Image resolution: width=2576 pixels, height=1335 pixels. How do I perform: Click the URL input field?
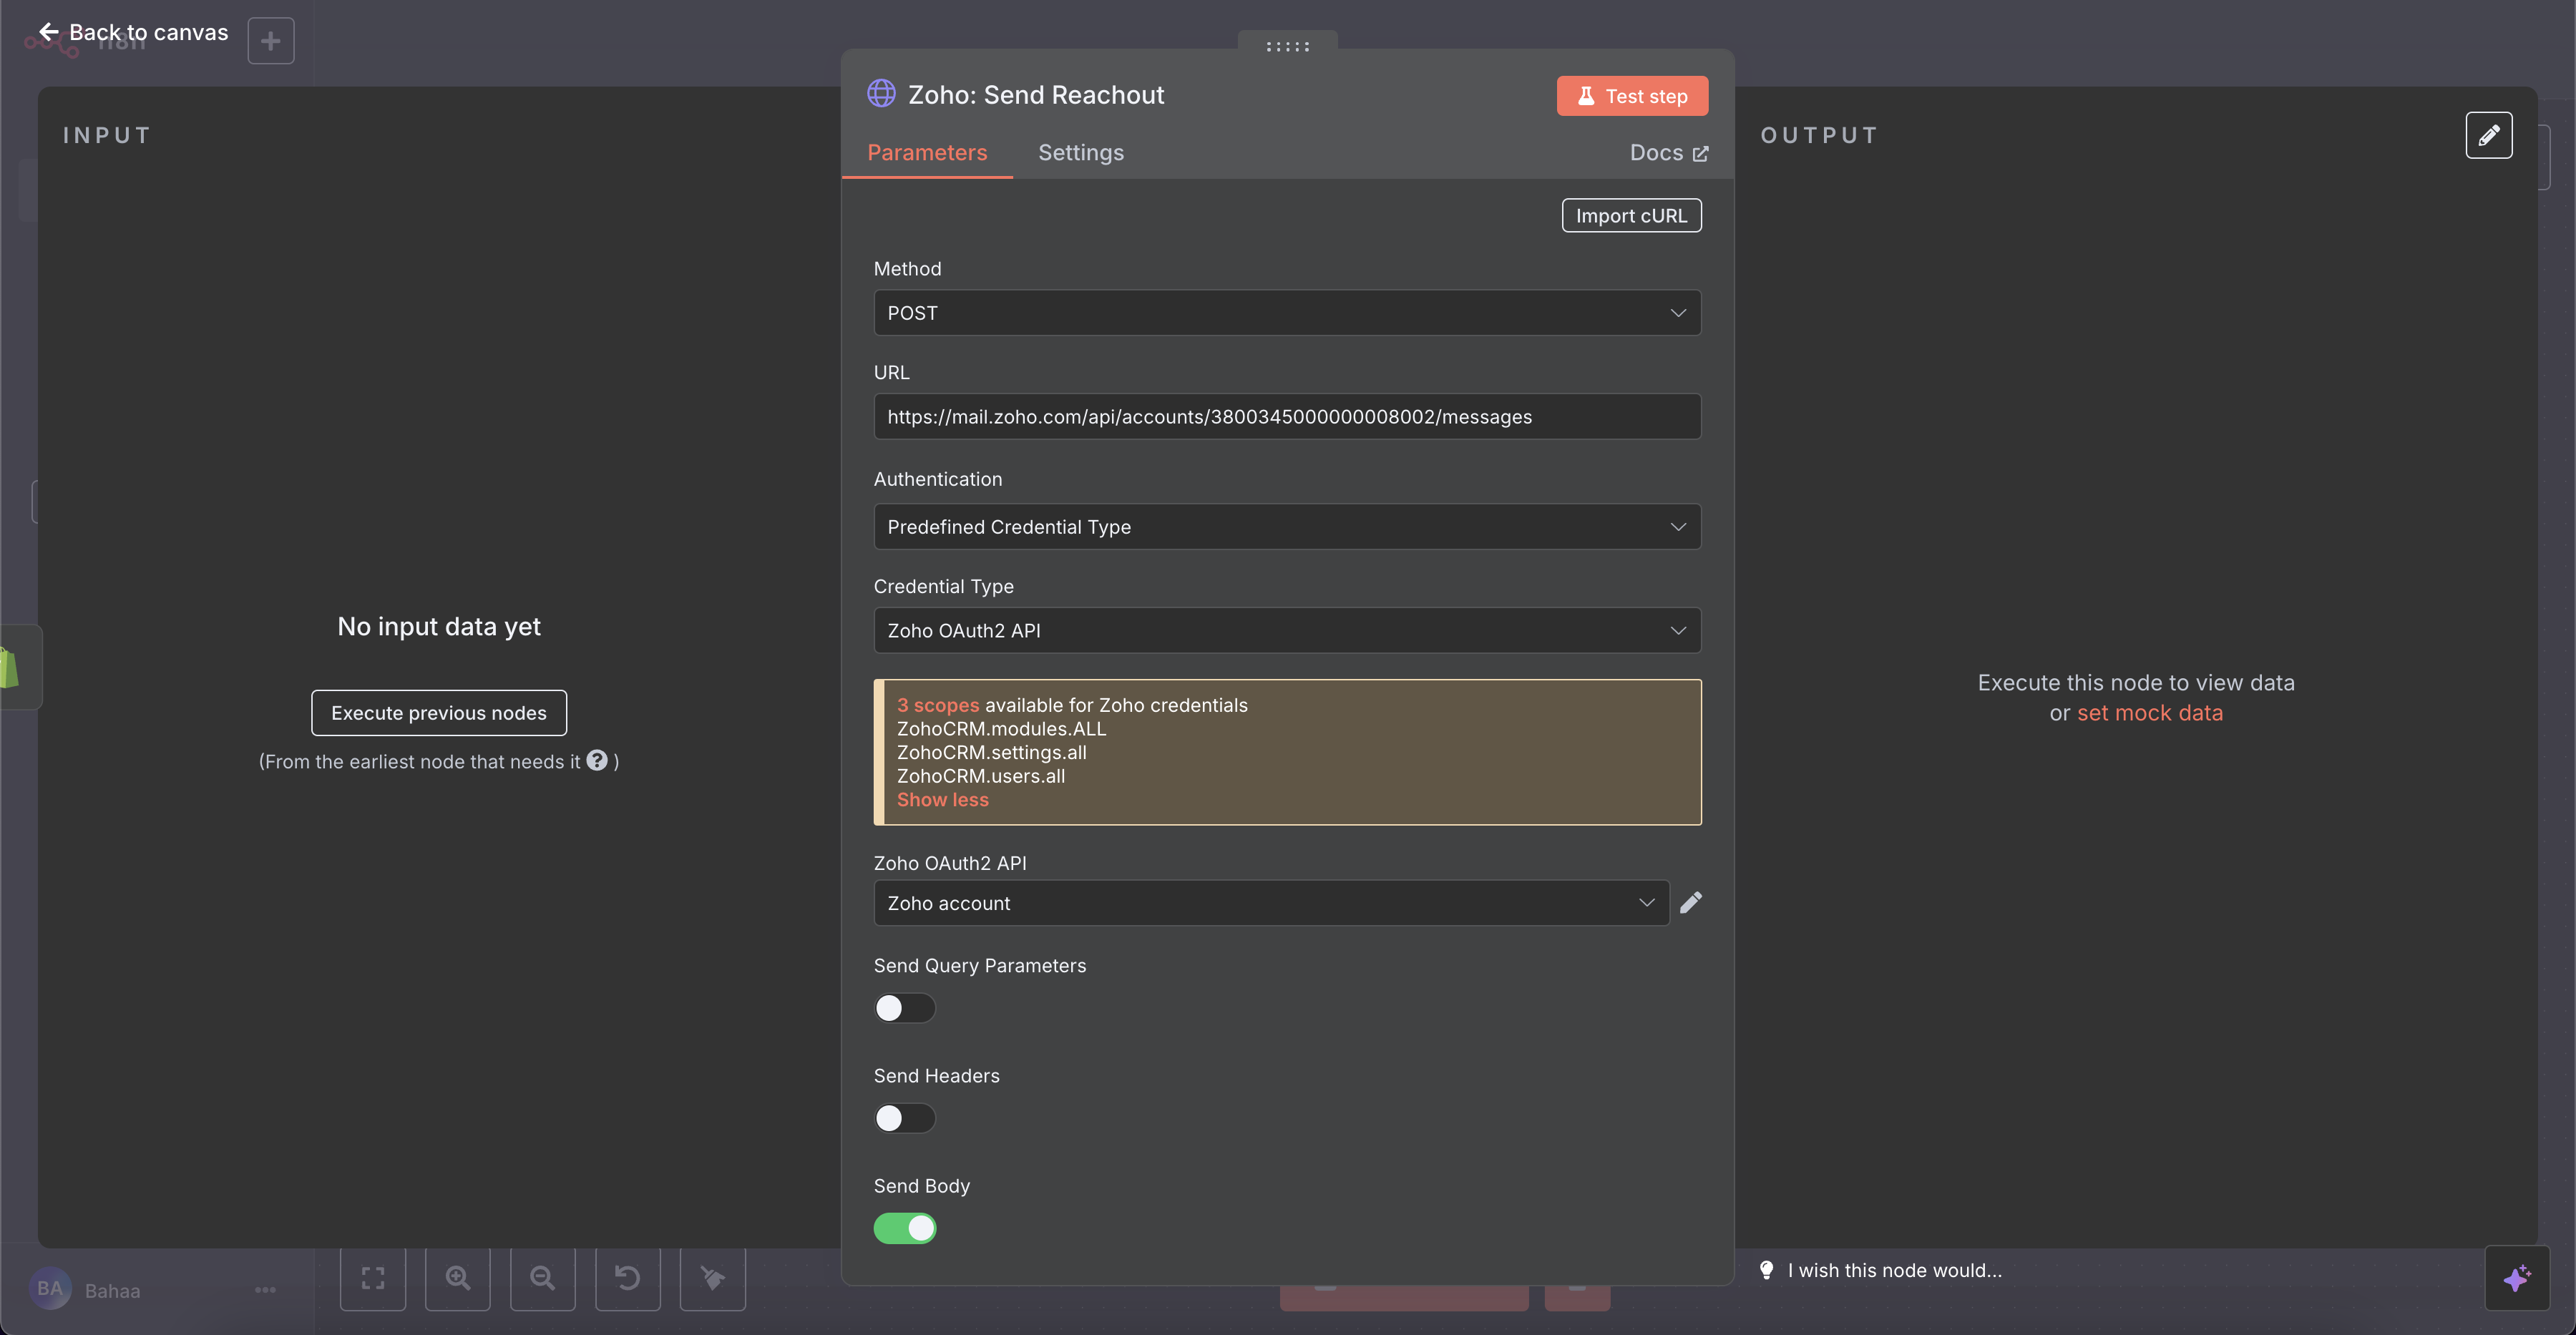coord(1287,417)
